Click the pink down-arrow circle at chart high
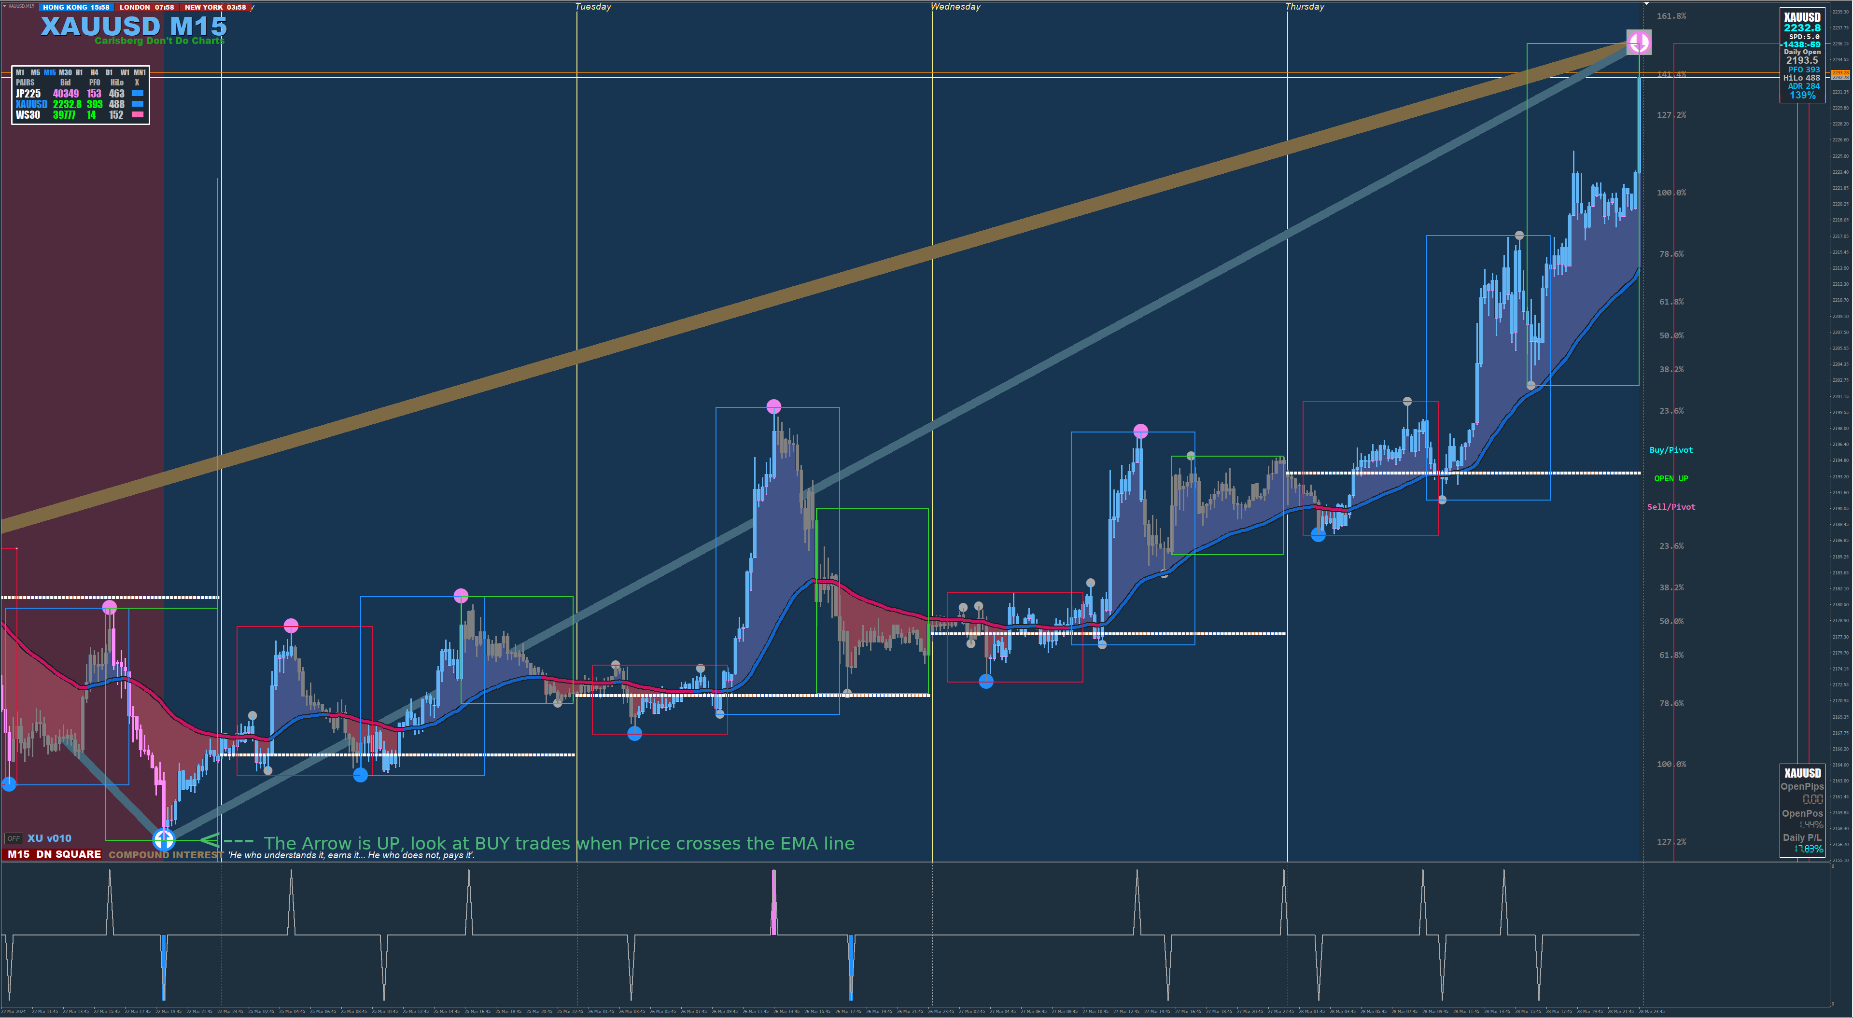 click(x=1639, y=42)
